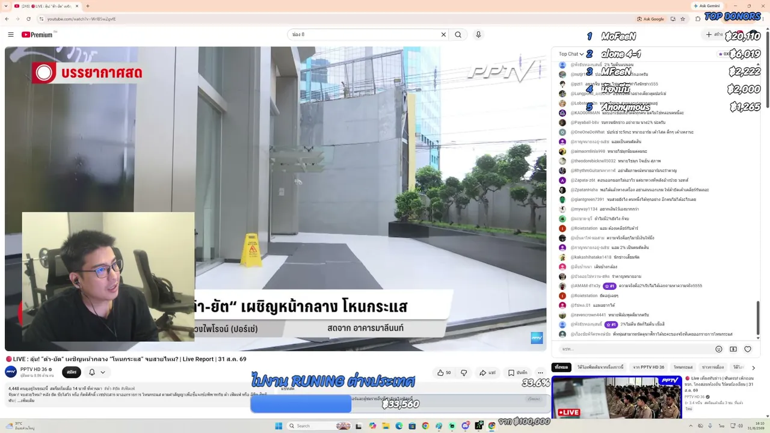The height and width of the screenshot is (433, 770).
Task: Click the chat message from @theodorebicknell5032
Action: pos(609,161)
